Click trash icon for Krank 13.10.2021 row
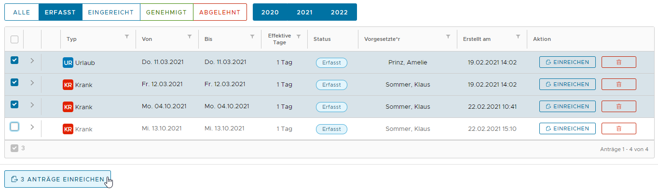This screenshot has height=192, width=658. tap(619, 128)
